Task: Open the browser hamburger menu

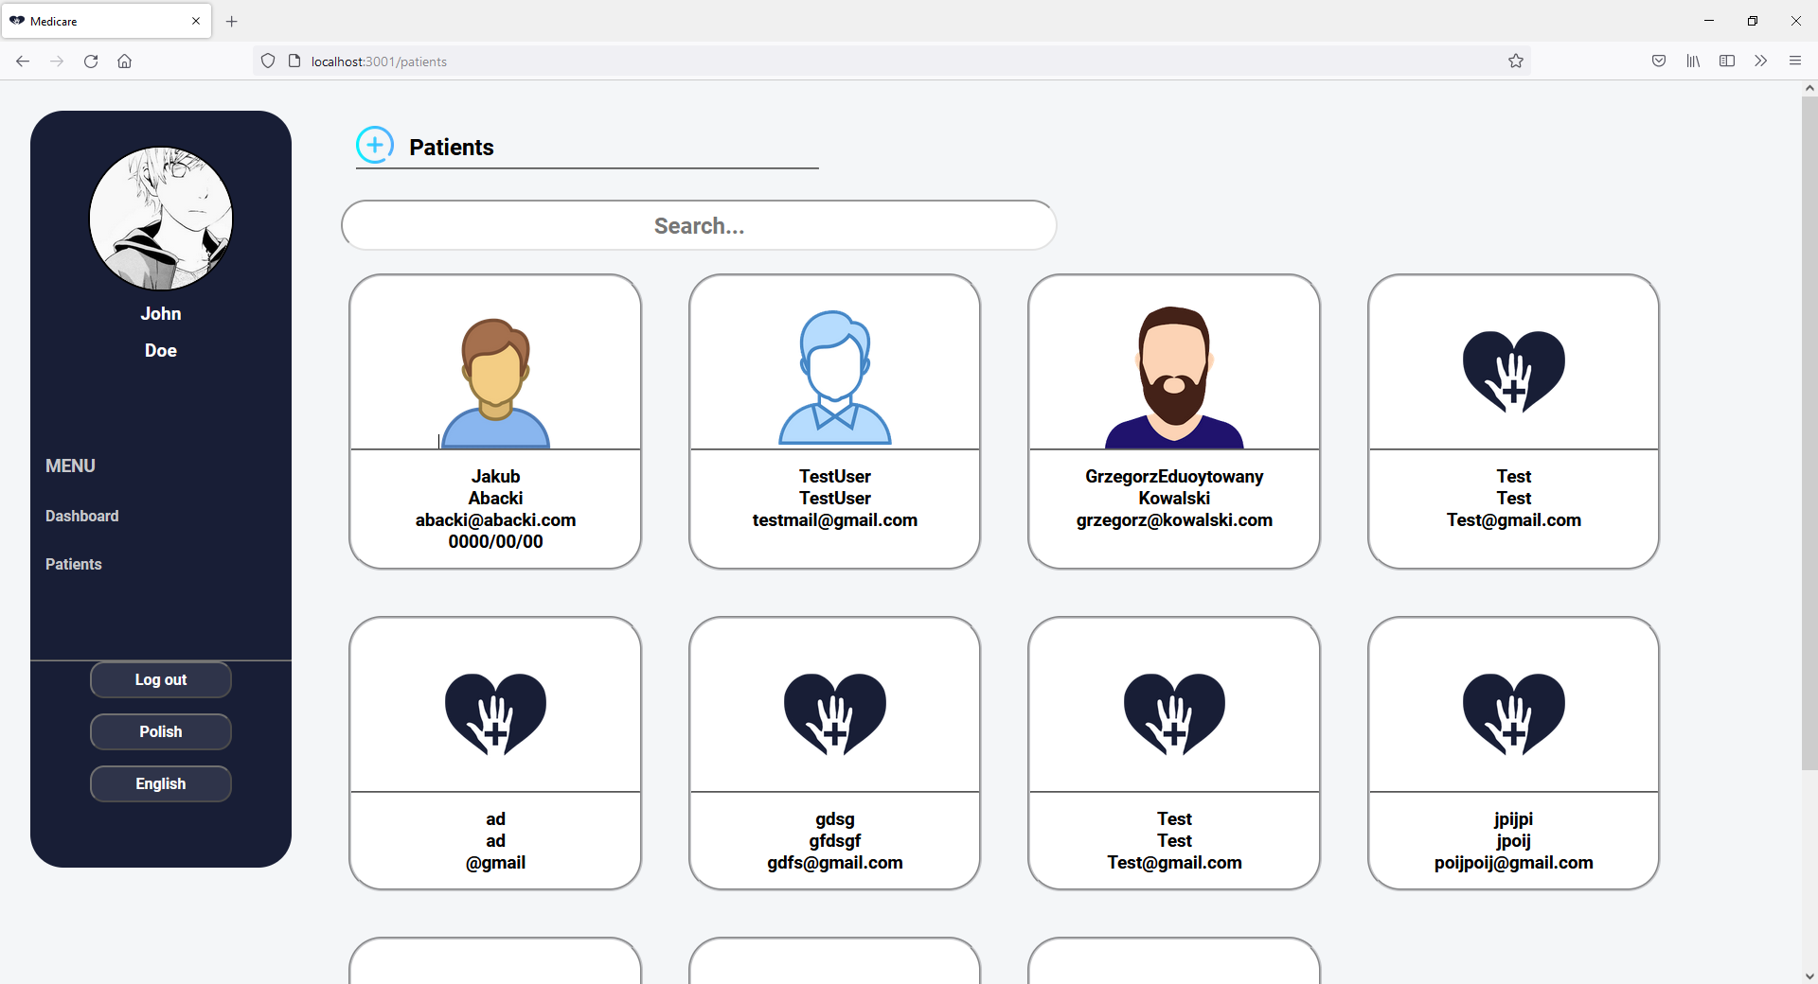Action: tap(1795, 61)
